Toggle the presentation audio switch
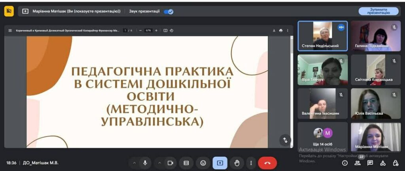Viewport: 405px width, 171px height. 168,11
